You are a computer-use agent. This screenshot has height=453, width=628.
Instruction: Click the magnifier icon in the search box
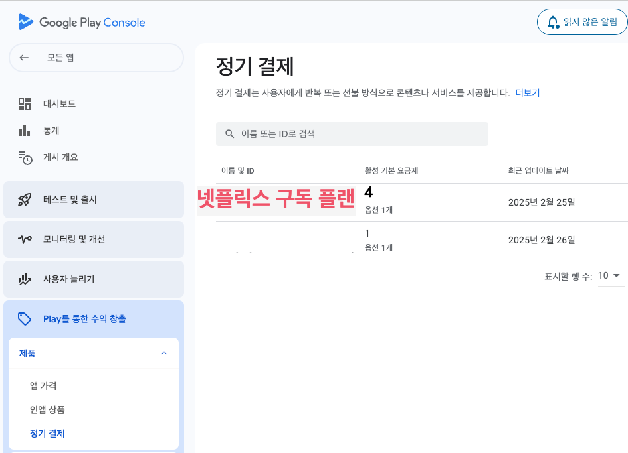(x=229, y=134)
